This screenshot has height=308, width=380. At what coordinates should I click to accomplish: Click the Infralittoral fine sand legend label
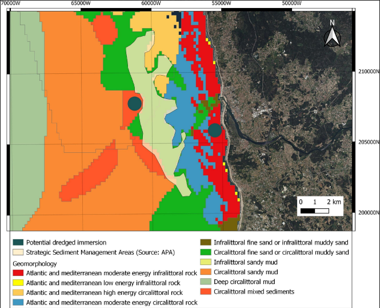tap(281, 242)
